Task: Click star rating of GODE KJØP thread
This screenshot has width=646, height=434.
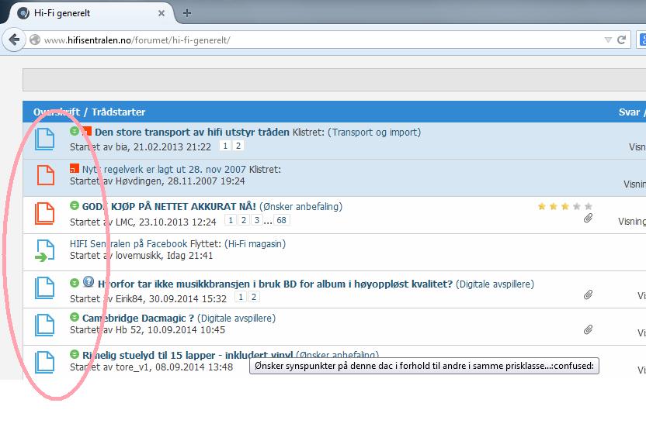Action: pyautogui.click(x=564, y=206)
